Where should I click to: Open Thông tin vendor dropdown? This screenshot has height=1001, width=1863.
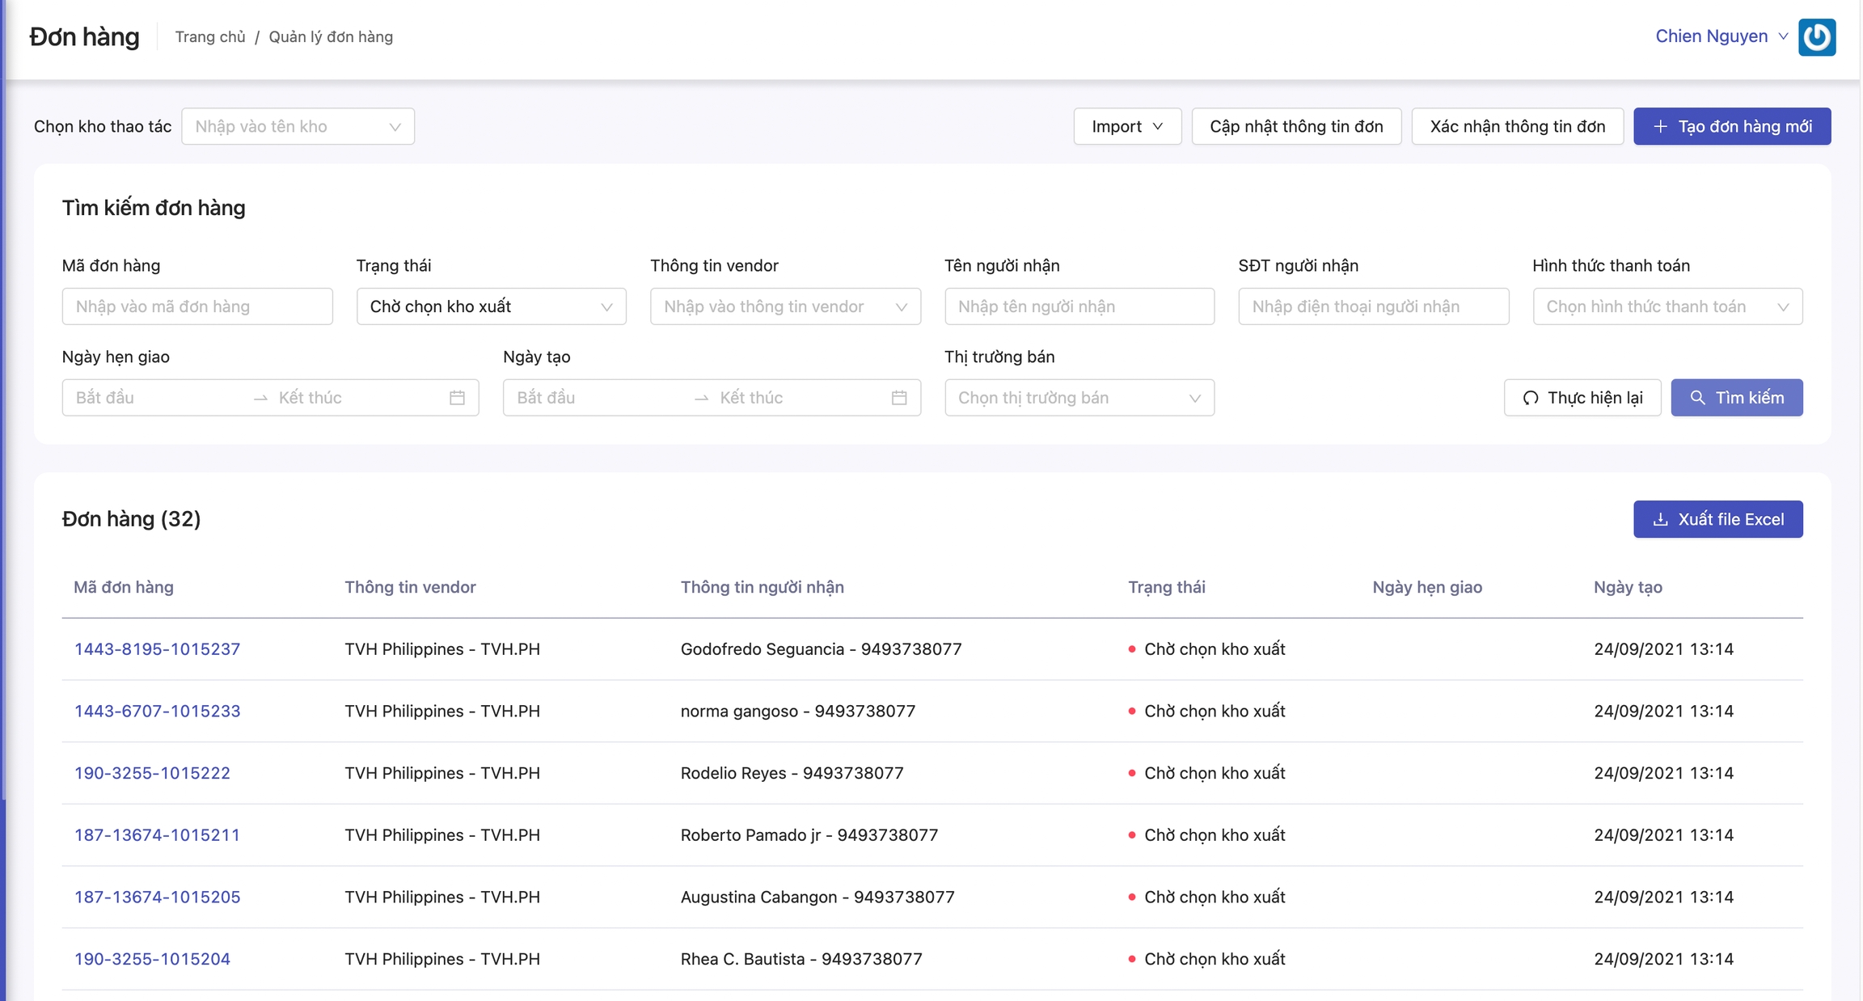coord(784,306)
